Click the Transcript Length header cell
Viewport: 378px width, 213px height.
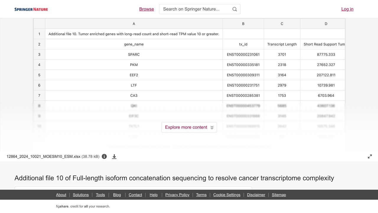(x=282, y=44)
